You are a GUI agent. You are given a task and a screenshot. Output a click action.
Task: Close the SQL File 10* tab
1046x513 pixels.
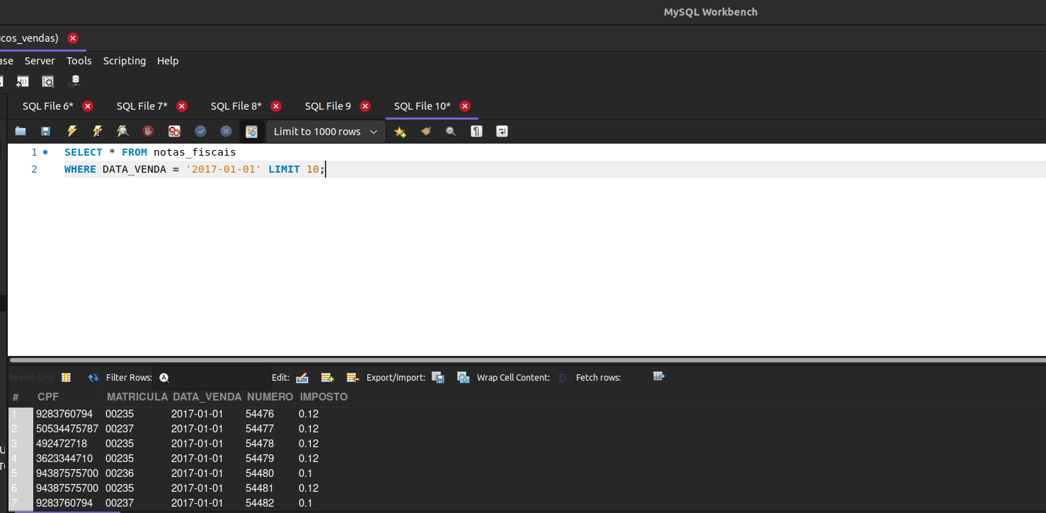[x=465, y=106]
